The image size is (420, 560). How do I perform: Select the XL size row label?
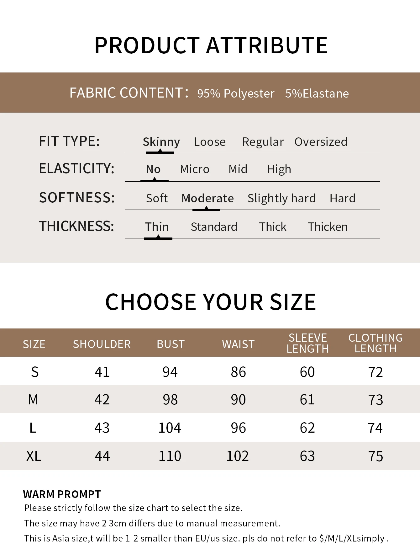pos(34,456)
